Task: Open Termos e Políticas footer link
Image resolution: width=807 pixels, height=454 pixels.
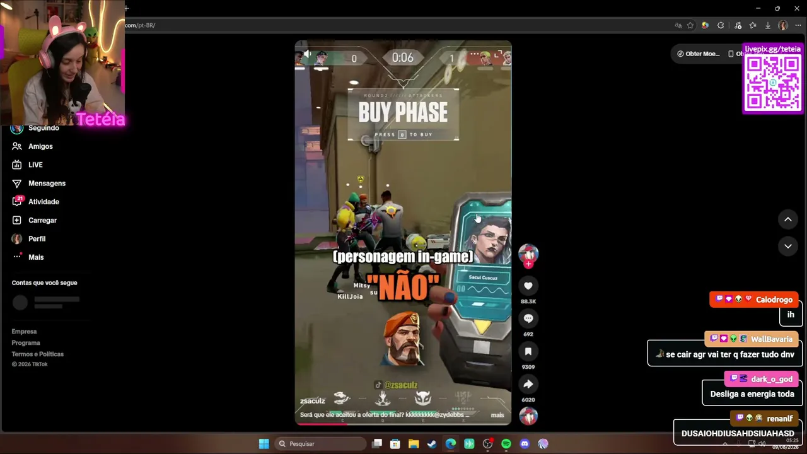Action: [x=38, y=354]
